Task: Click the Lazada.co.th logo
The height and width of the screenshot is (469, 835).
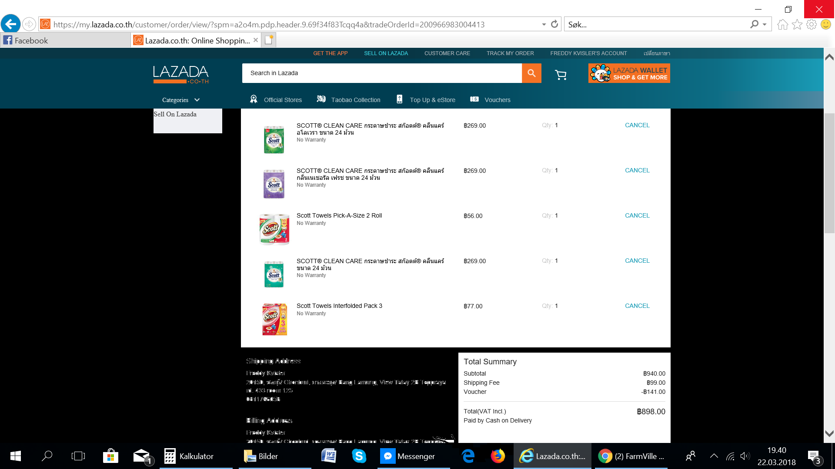Action: (181, 74)
